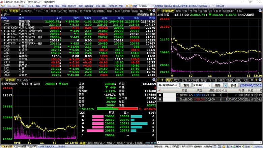Click the last blue dot page indicator
Screen dimensions: 263x148
tap(155, 143)
